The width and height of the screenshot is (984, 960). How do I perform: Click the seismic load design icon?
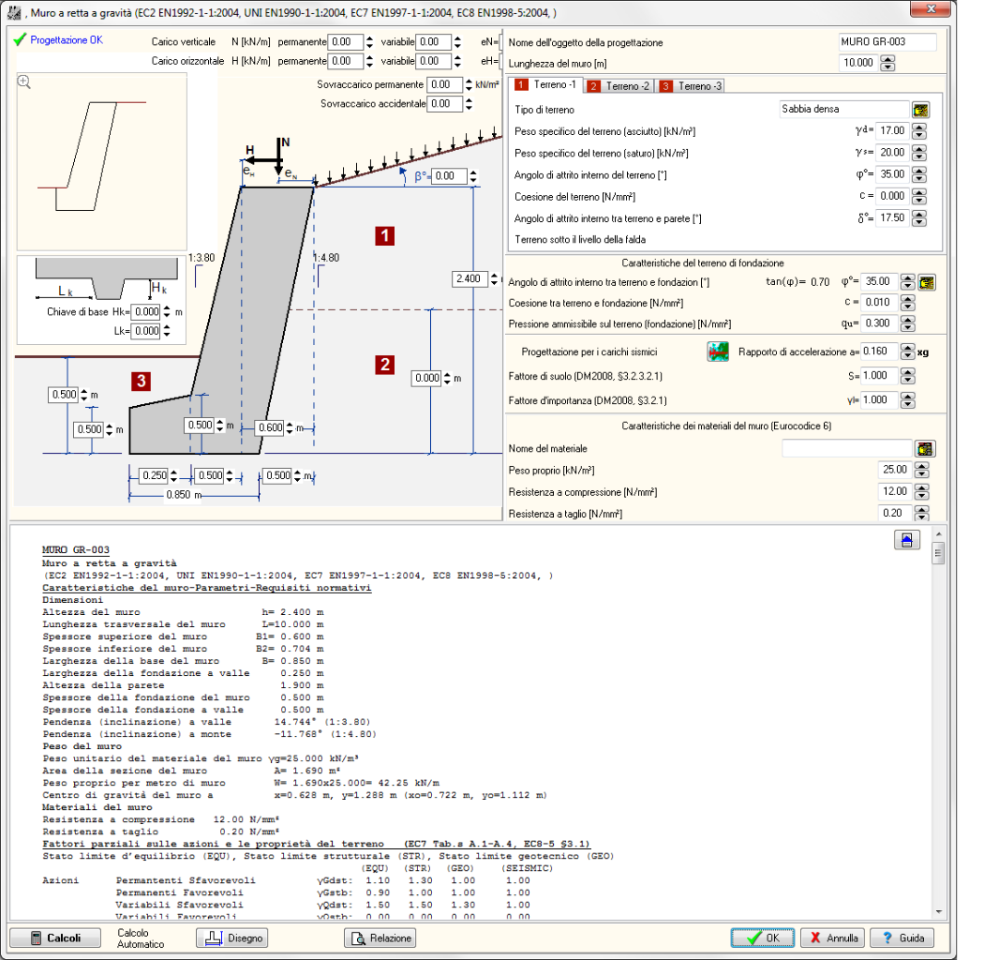pyautogui.click(x=718, y=352)
